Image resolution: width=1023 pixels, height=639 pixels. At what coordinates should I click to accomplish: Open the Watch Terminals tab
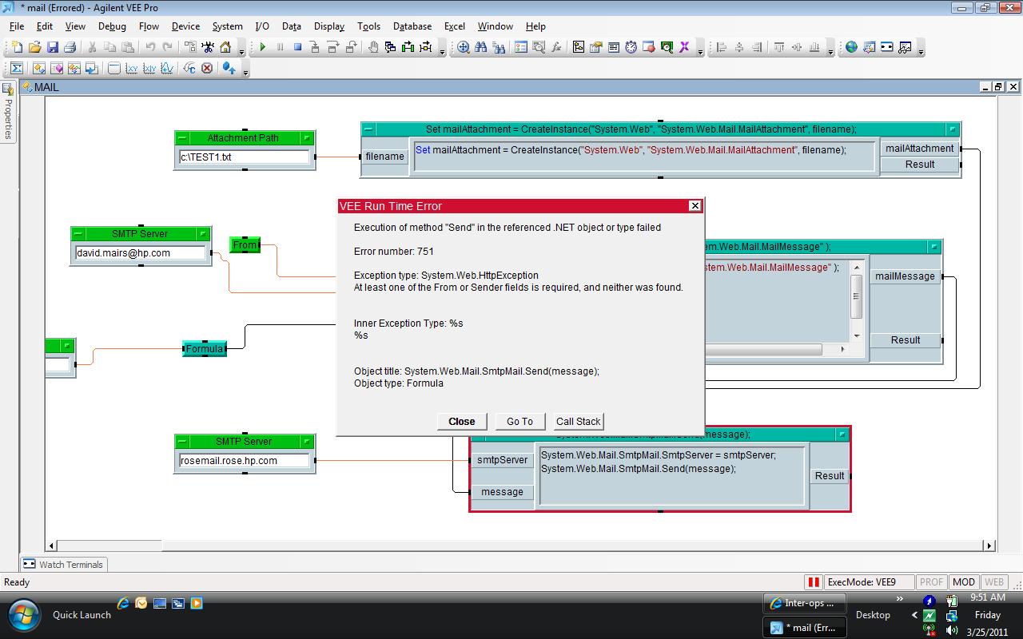click(63, 564)
